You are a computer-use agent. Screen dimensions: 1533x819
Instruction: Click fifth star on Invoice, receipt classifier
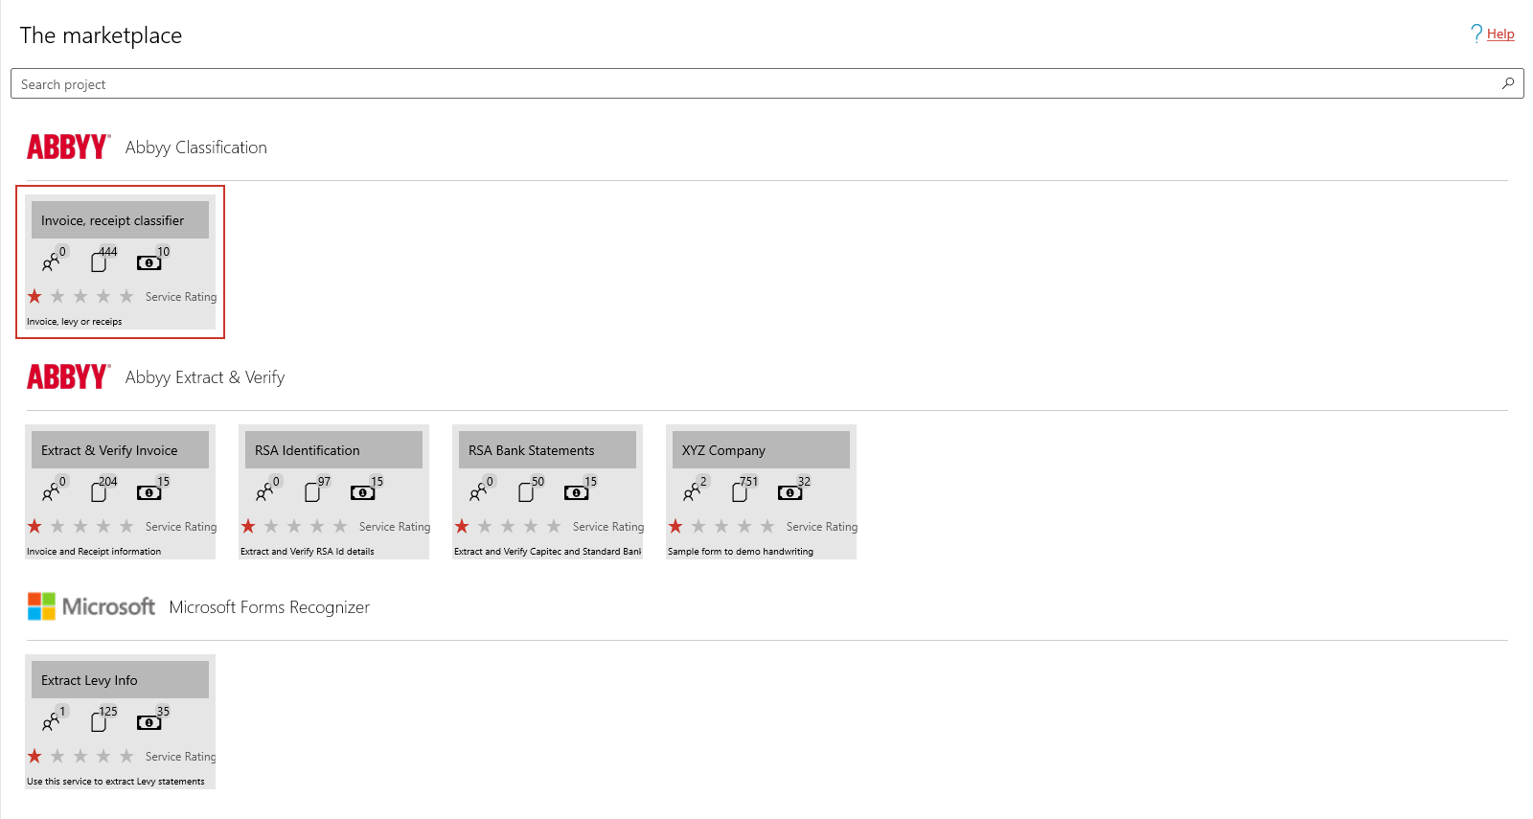click(x=126, y=296)
